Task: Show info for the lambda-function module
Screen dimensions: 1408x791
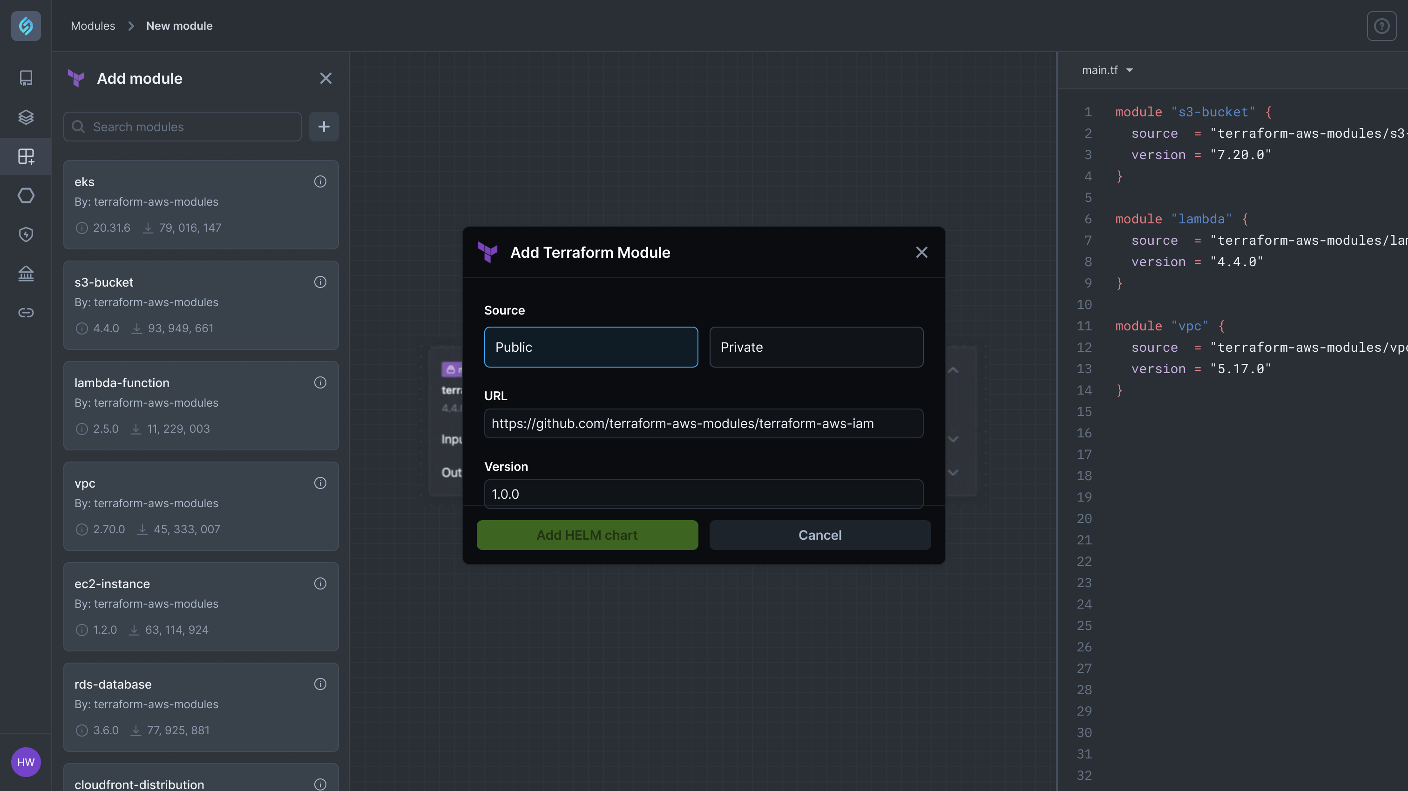Action: point(320,382)
